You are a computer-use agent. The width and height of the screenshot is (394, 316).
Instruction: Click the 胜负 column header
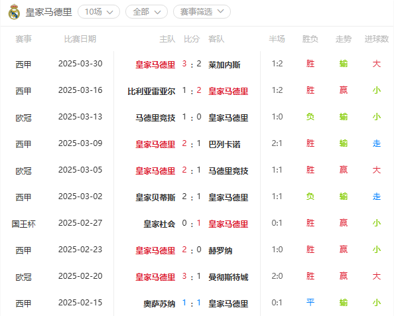310,39
